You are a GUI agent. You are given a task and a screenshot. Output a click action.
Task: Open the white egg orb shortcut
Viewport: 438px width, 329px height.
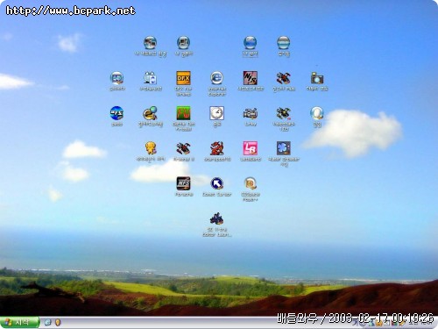(x=317, y=113)
